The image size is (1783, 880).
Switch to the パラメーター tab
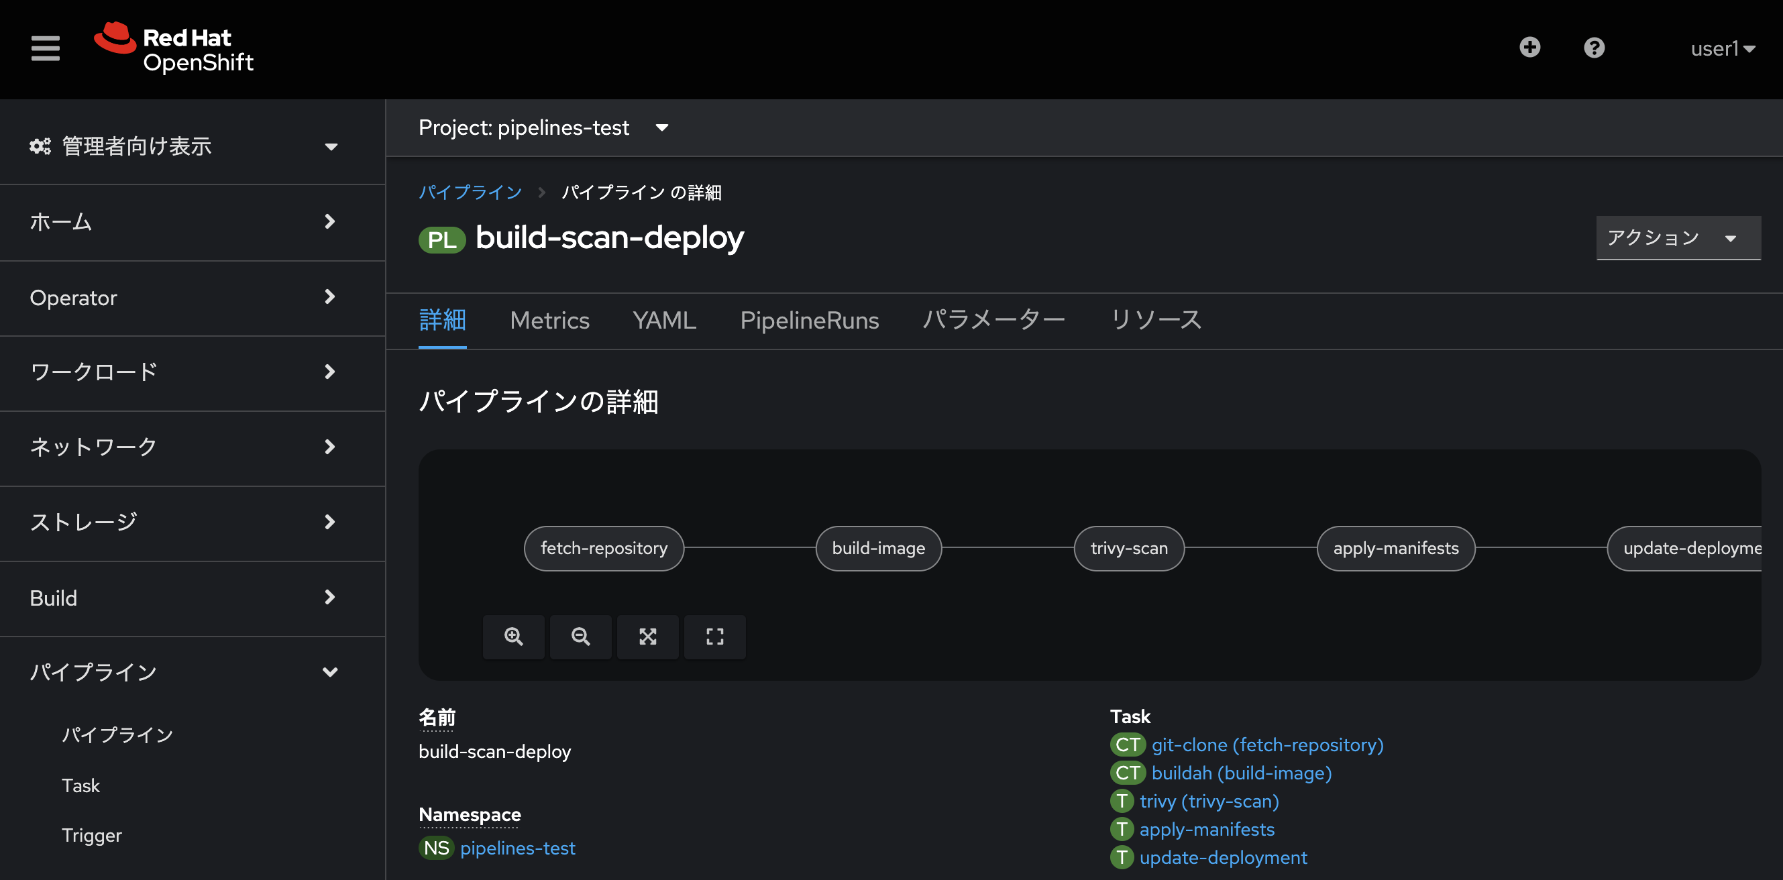[x=994, y=321]
